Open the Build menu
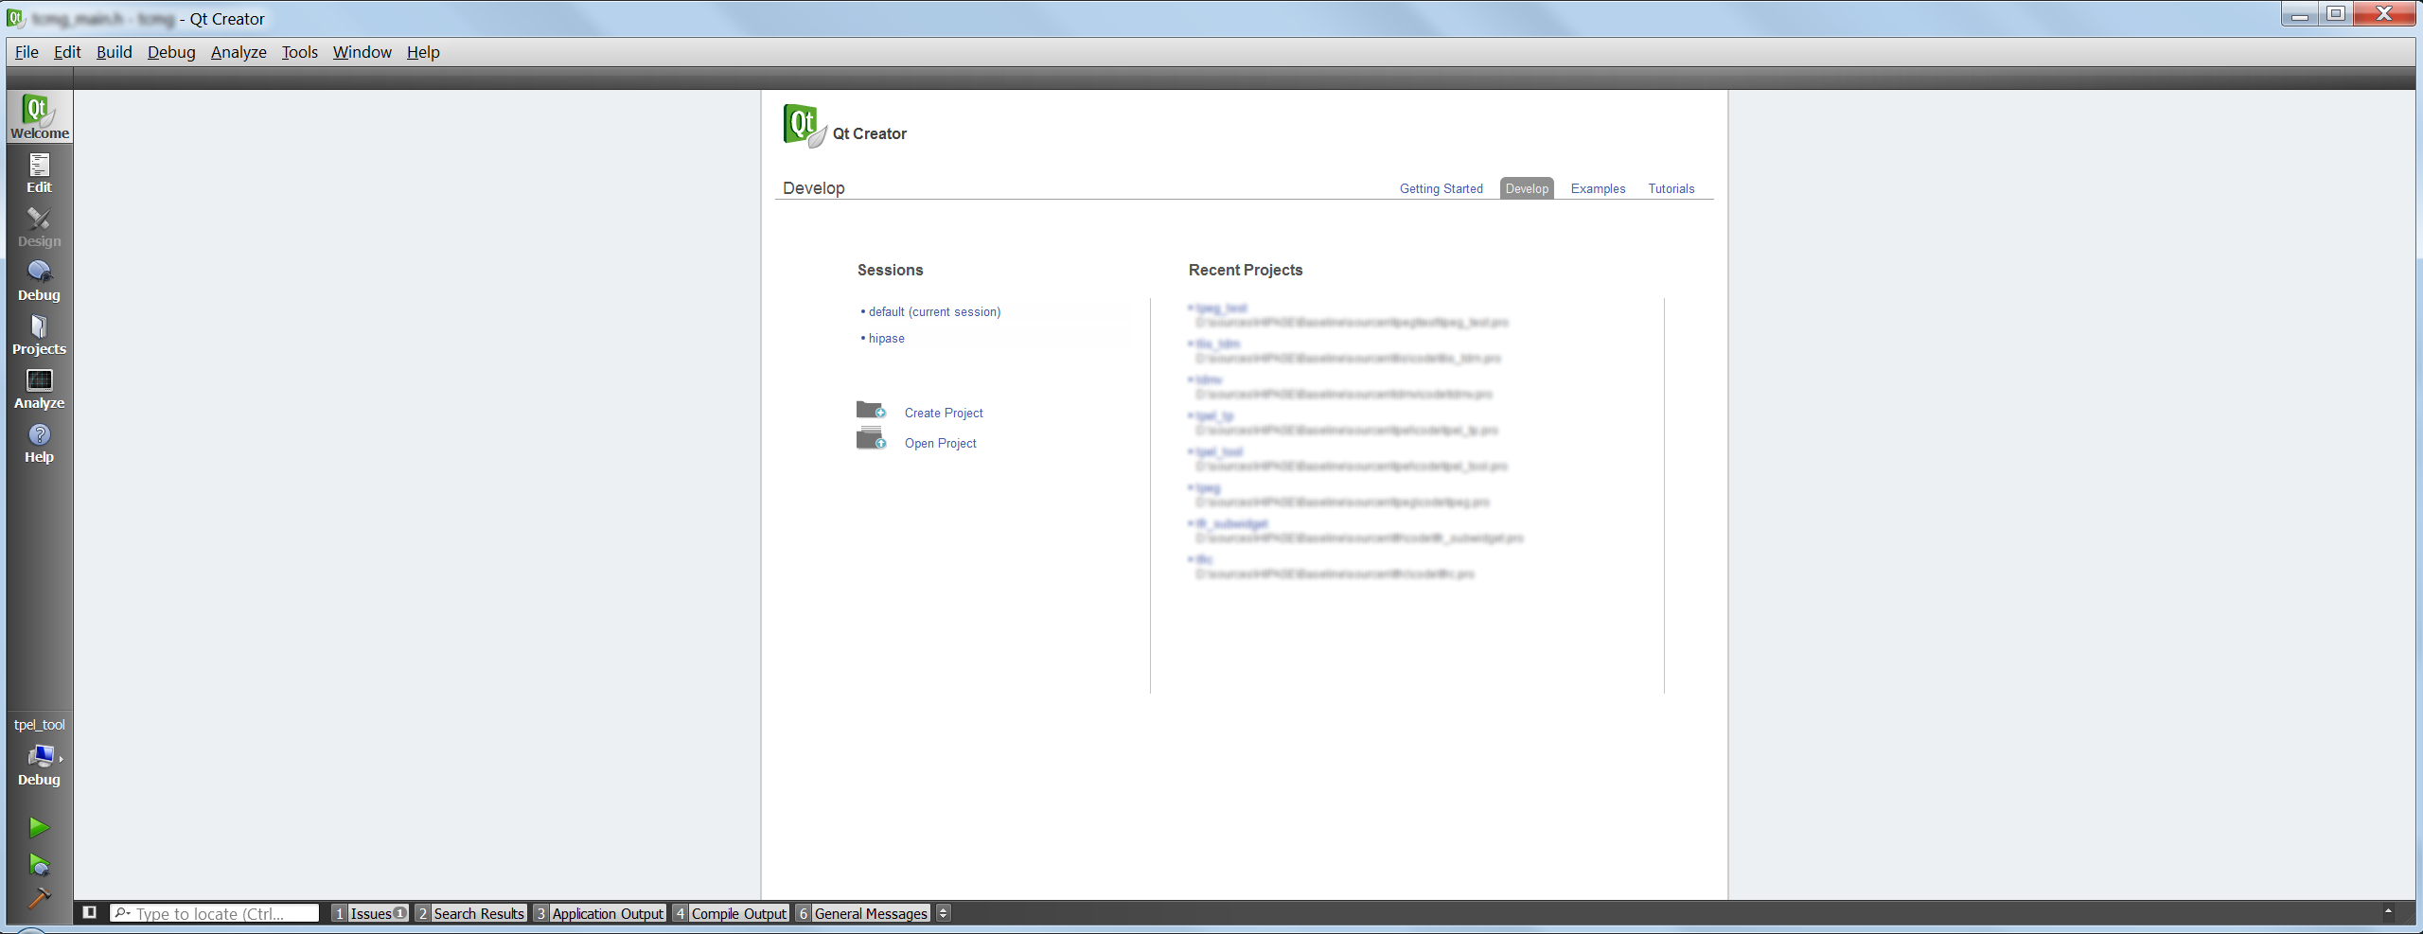2423x934 pixels. [x=115, y=52]
